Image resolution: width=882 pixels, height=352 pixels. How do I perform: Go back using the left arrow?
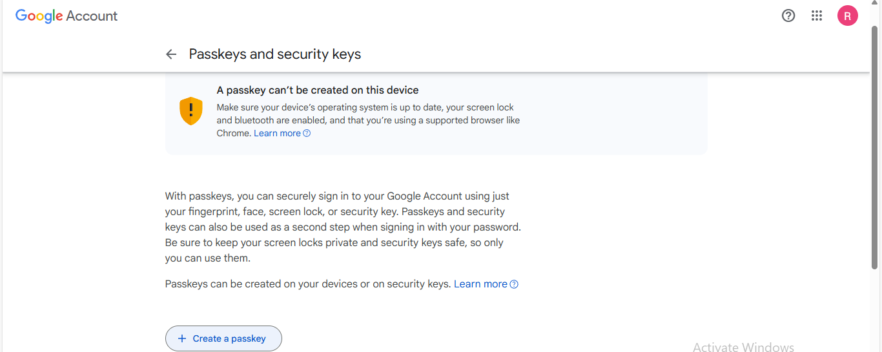[171, 54]
